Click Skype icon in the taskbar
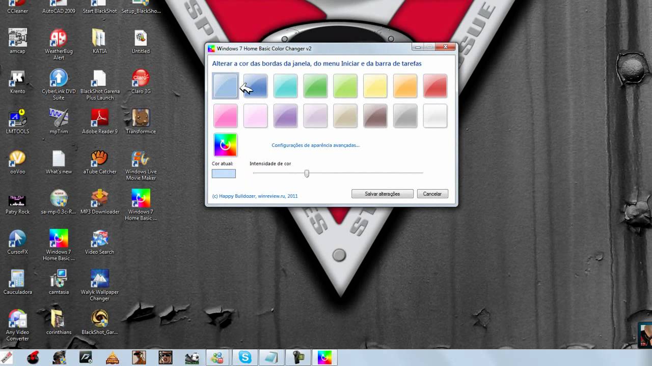Screen dimensions: 652x366 click(x=245, y=357)
